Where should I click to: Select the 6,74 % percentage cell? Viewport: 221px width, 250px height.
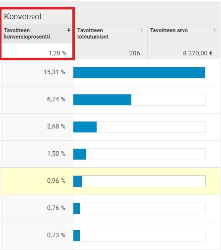(56, 99)
